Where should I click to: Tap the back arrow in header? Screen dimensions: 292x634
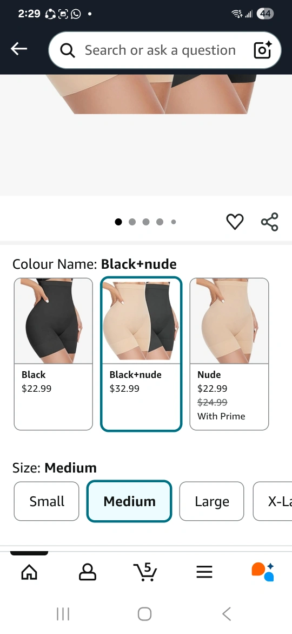coord(19,49)
